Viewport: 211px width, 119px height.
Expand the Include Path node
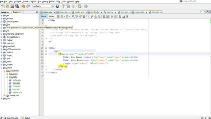click(x=4, y=96)
